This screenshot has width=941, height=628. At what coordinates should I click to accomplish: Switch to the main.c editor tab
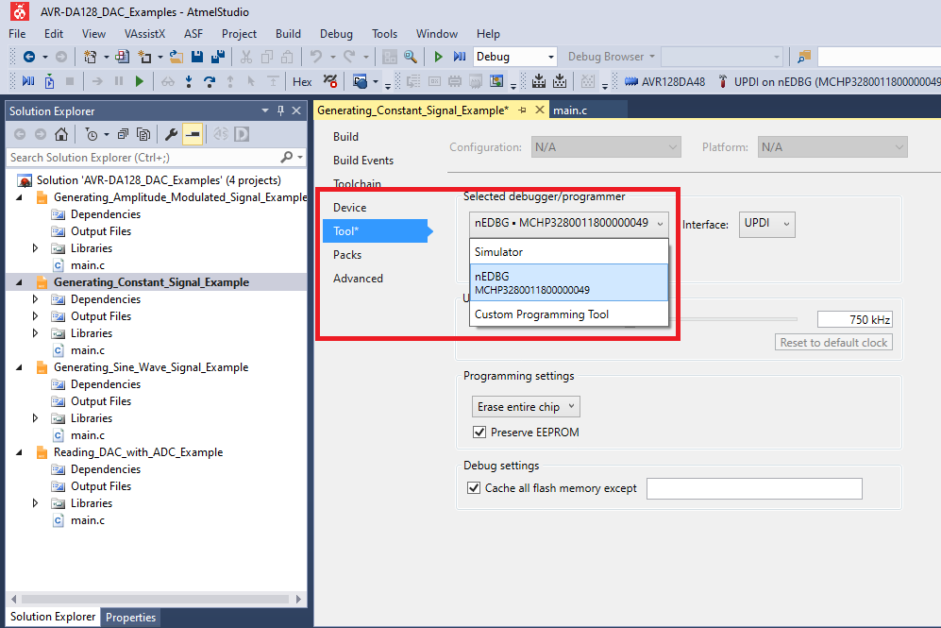point(570,110)
